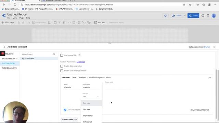Image resolution: width=219 pixels, height=123 pixels.
Task: Choose Text input from the list
Action: 91,103
